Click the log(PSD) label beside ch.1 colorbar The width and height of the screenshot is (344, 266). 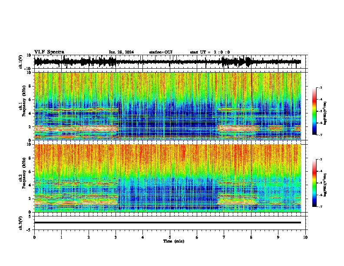[x=325, y=113]
